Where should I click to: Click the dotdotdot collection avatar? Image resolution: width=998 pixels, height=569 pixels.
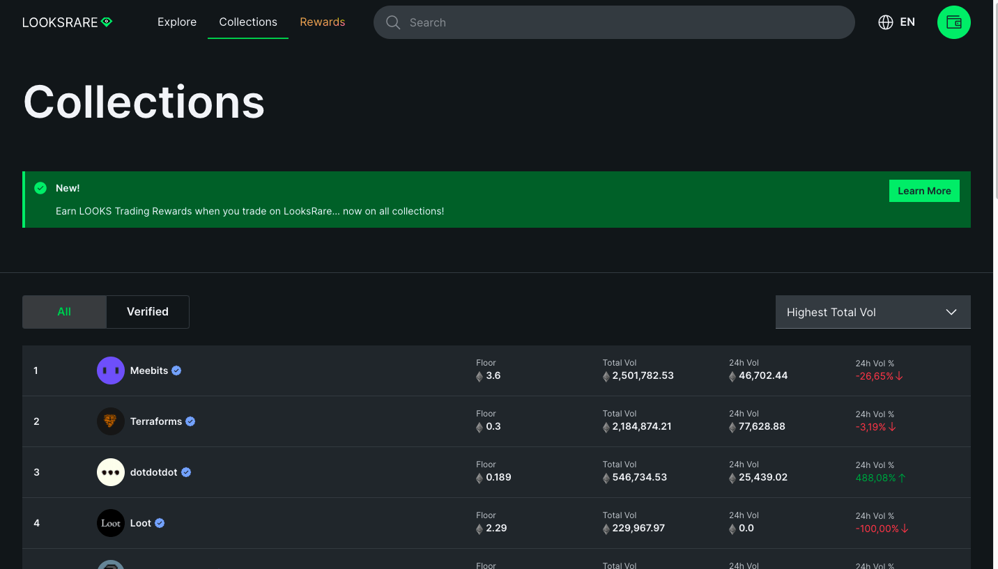coord(110,472)
